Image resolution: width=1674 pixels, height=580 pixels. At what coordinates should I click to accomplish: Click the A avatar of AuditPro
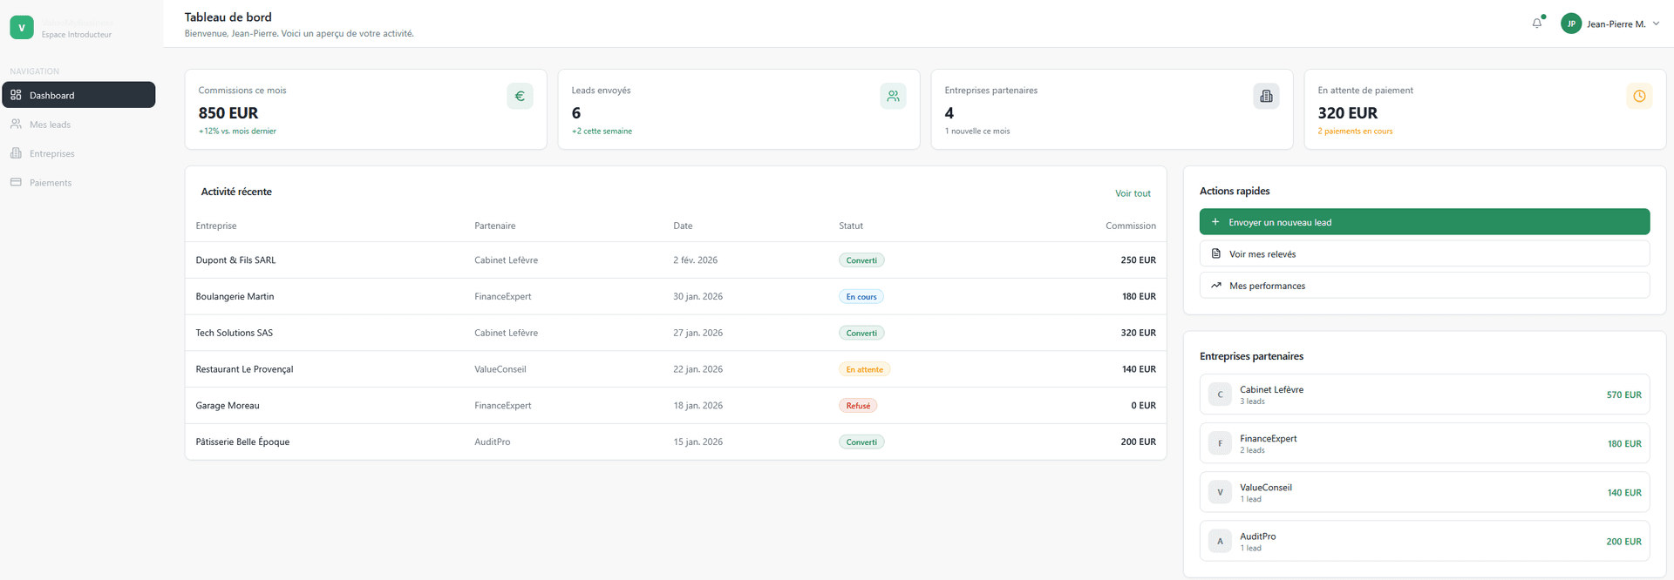pos(1220,541)
